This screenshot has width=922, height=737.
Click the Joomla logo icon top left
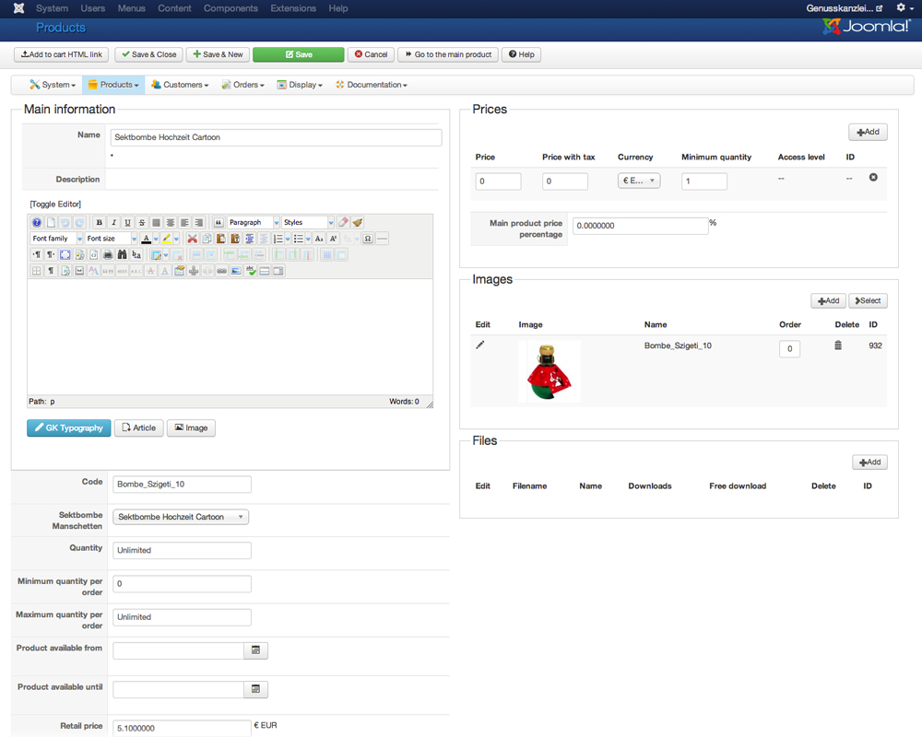coord(18,8)
